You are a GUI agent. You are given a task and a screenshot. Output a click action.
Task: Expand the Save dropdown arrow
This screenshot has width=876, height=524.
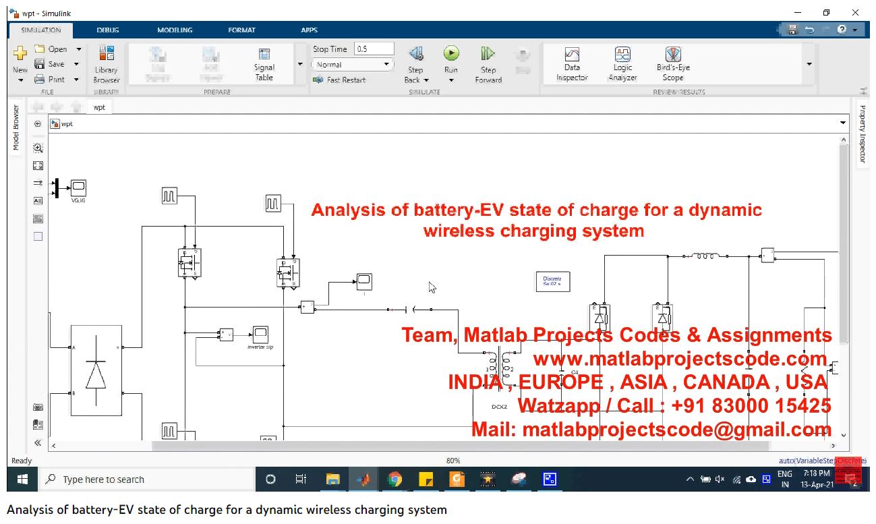click(76, 64)
